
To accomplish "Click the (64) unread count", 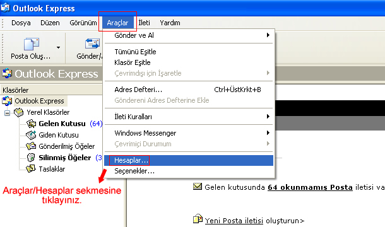I will pyautogui.click(x=96, y=124).
